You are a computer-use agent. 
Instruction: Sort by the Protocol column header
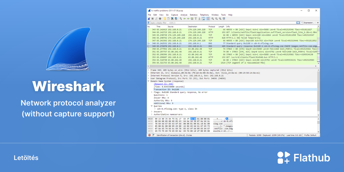click(x=213, y=26)
